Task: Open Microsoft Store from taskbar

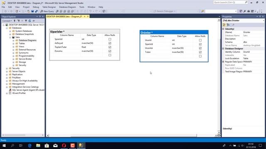Action: coord(47,145)
